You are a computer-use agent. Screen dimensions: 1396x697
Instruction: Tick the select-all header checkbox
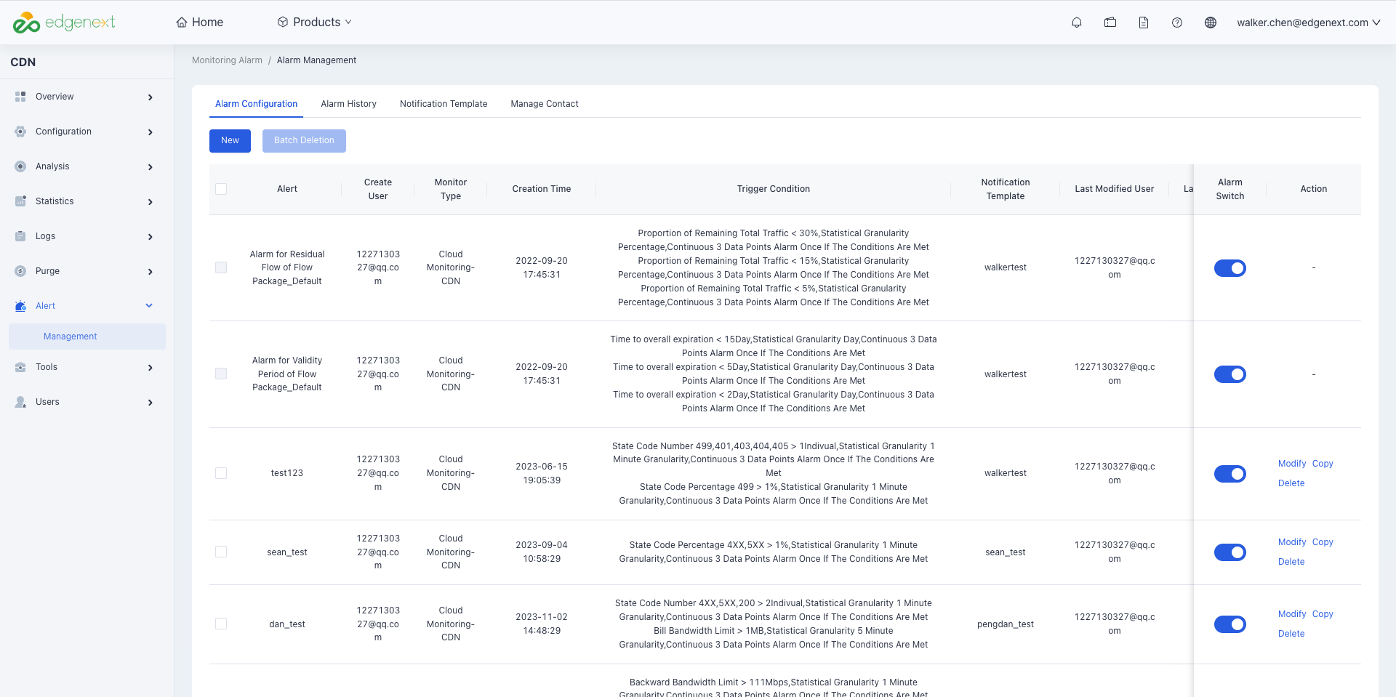(221, 189)
